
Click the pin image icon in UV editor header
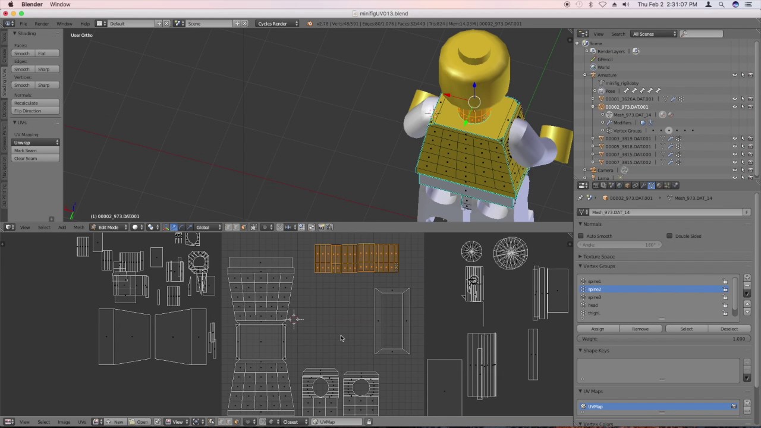158,422
